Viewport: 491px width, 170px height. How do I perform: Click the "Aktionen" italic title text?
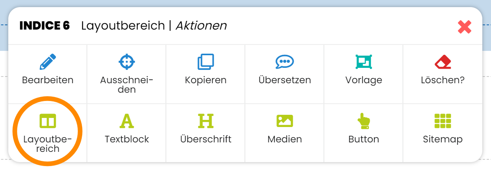[201, 26]
